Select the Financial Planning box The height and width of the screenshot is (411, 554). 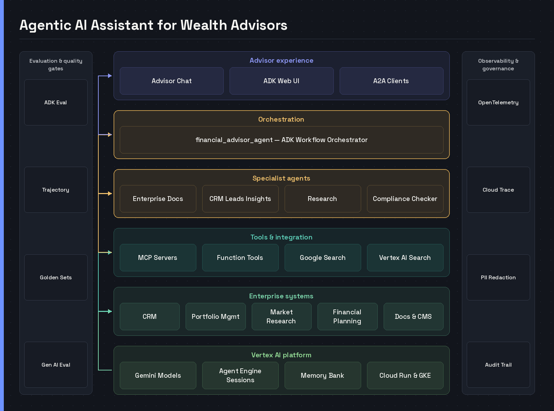(x=347, y=316)
